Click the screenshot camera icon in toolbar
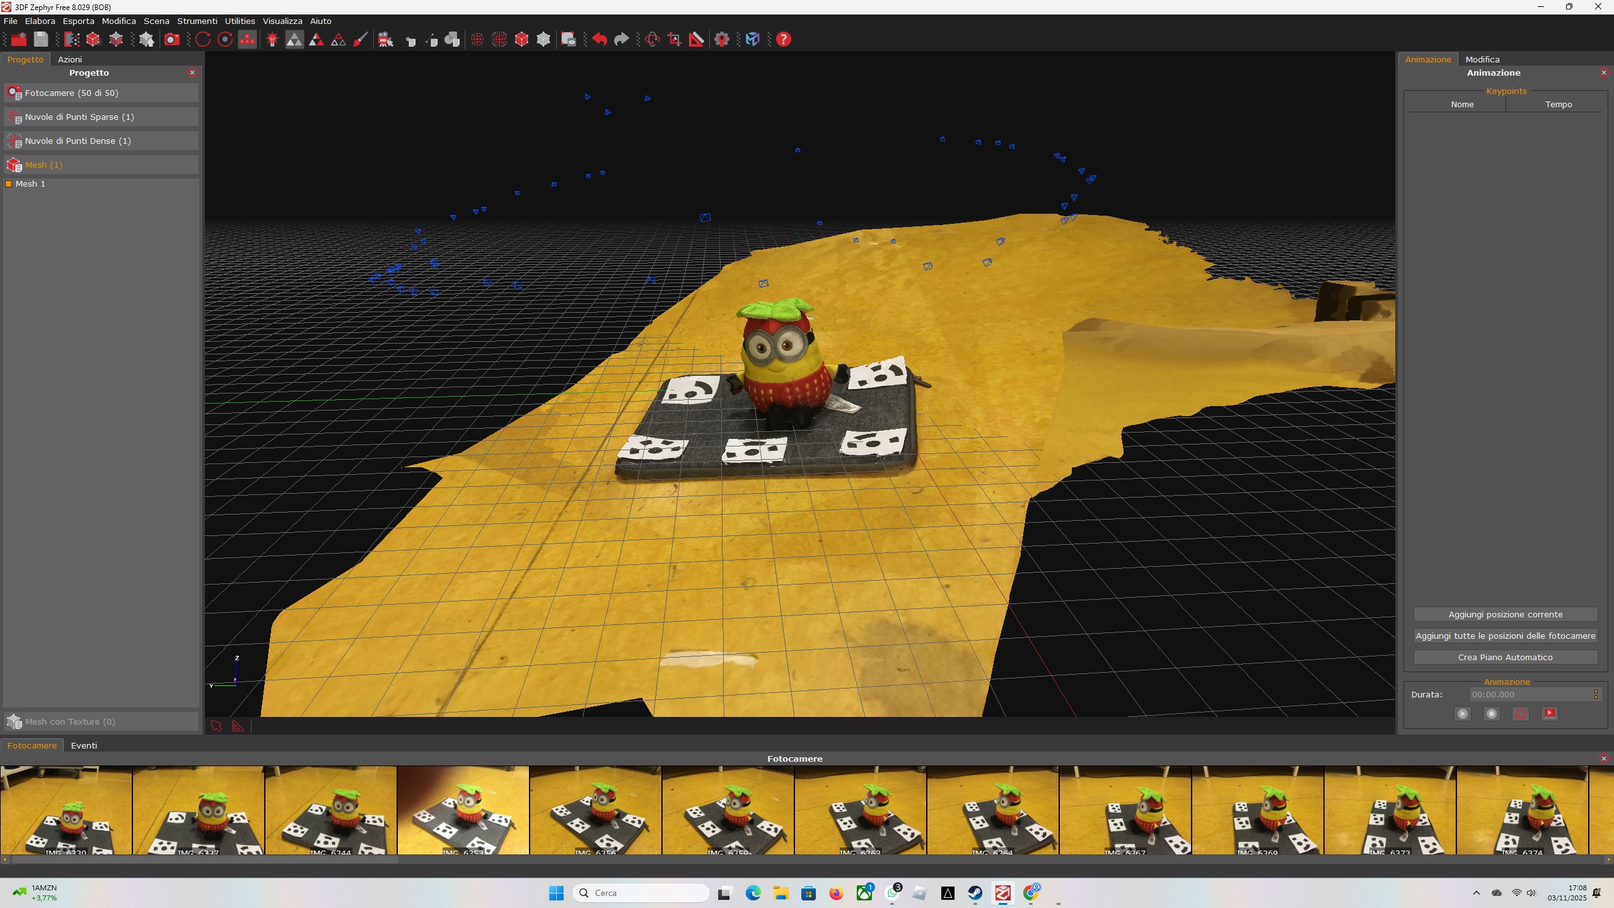 [171, 39]
